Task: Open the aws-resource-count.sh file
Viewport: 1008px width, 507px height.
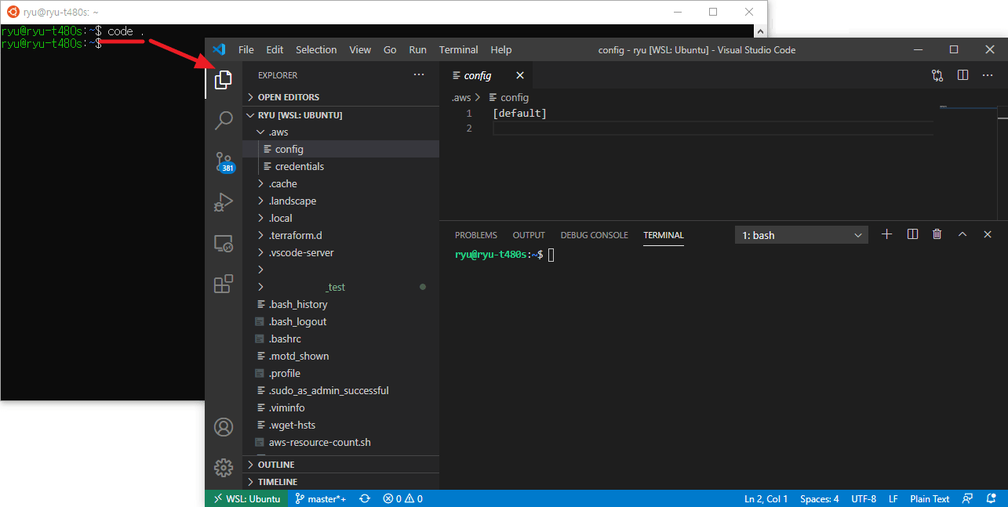Action: coord(341,443)
